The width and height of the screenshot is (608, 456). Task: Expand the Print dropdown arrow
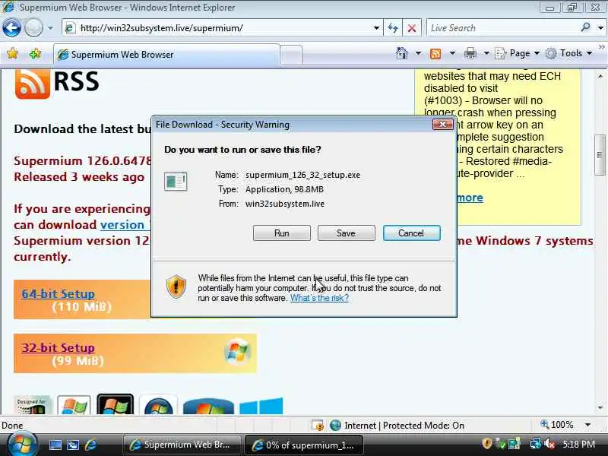coord(486,53)
